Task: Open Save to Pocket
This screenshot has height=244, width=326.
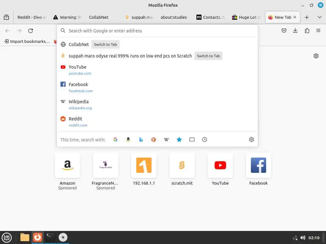Action: 284,31
